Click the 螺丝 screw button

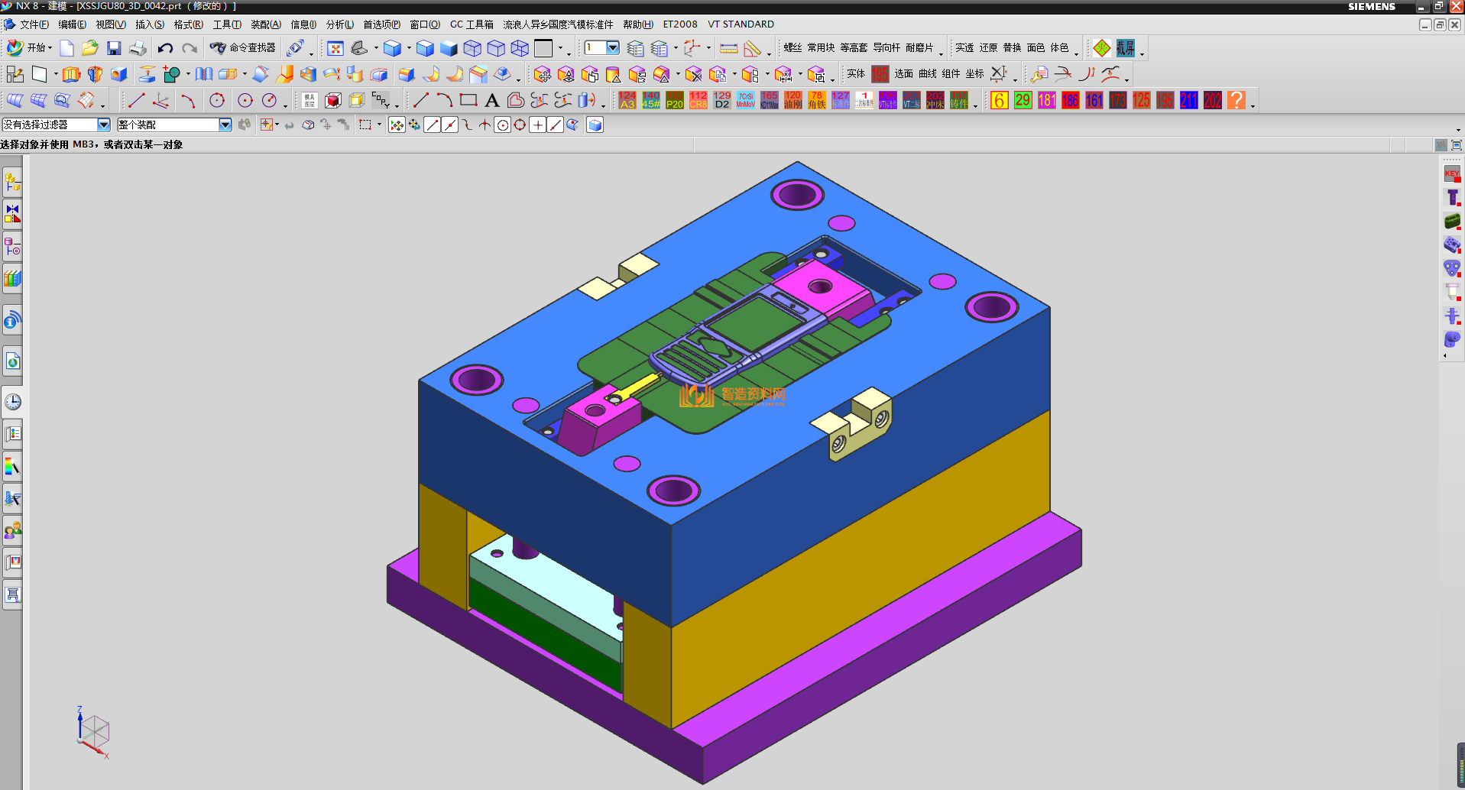[x=792, y=48]
